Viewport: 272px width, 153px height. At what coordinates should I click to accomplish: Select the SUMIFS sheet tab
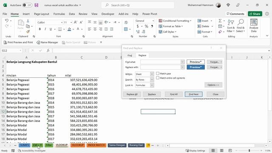(25, 145)
